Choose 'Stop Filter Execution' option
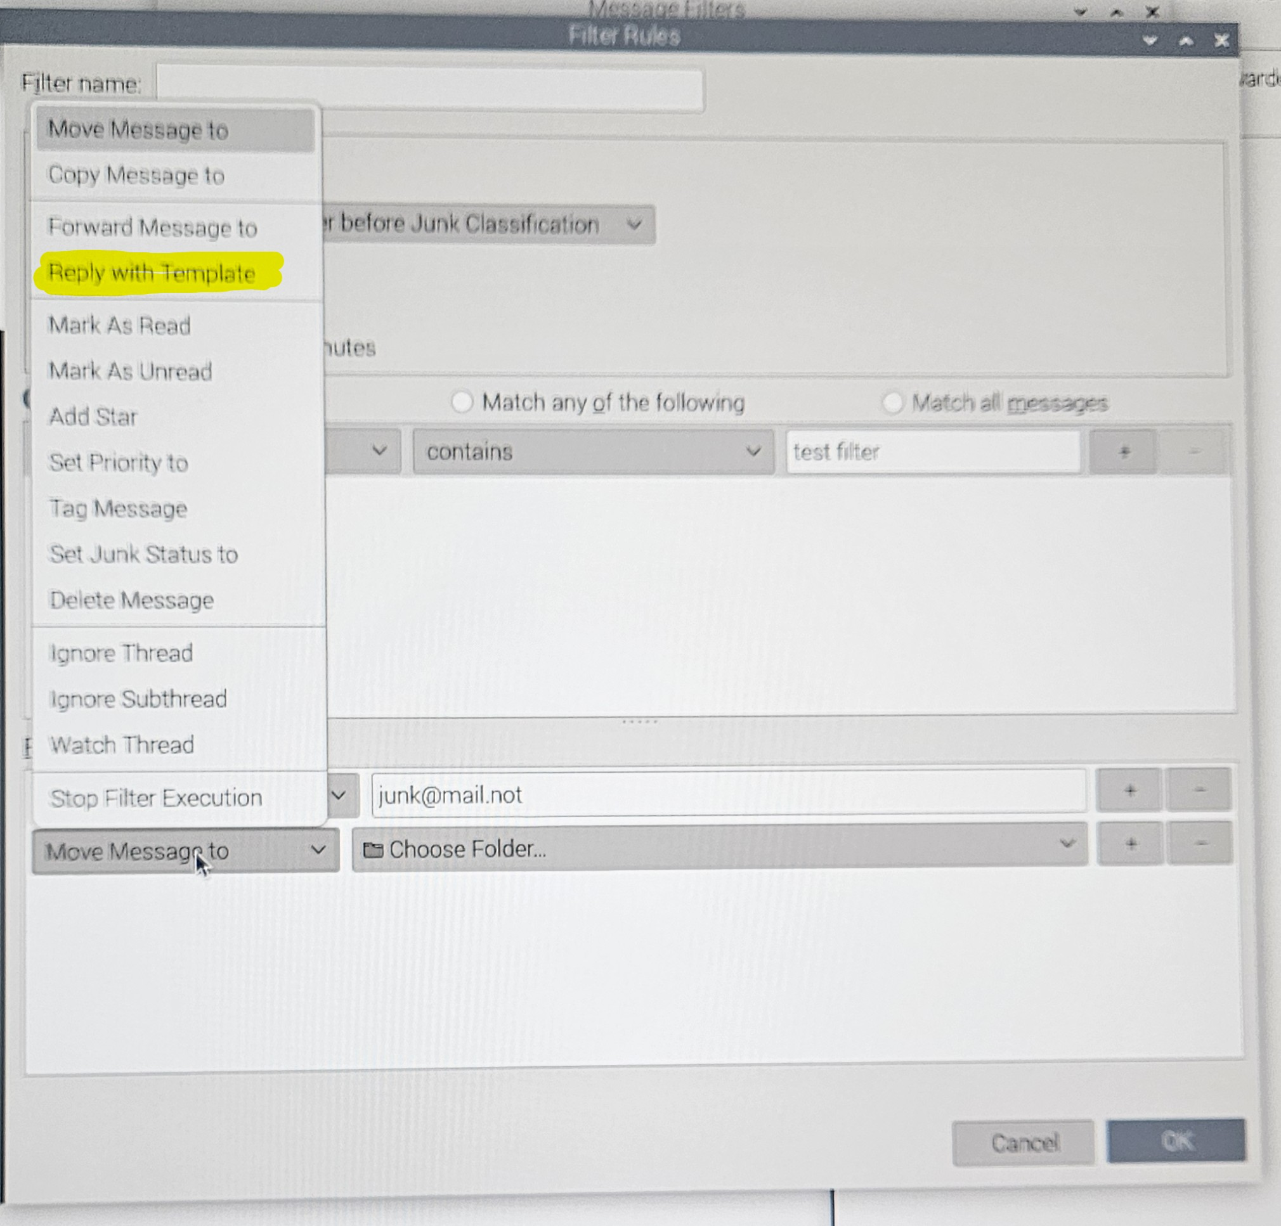The height and width of the screenshot is (1226, 1281). pyautogui.click(x=156, y=797)
